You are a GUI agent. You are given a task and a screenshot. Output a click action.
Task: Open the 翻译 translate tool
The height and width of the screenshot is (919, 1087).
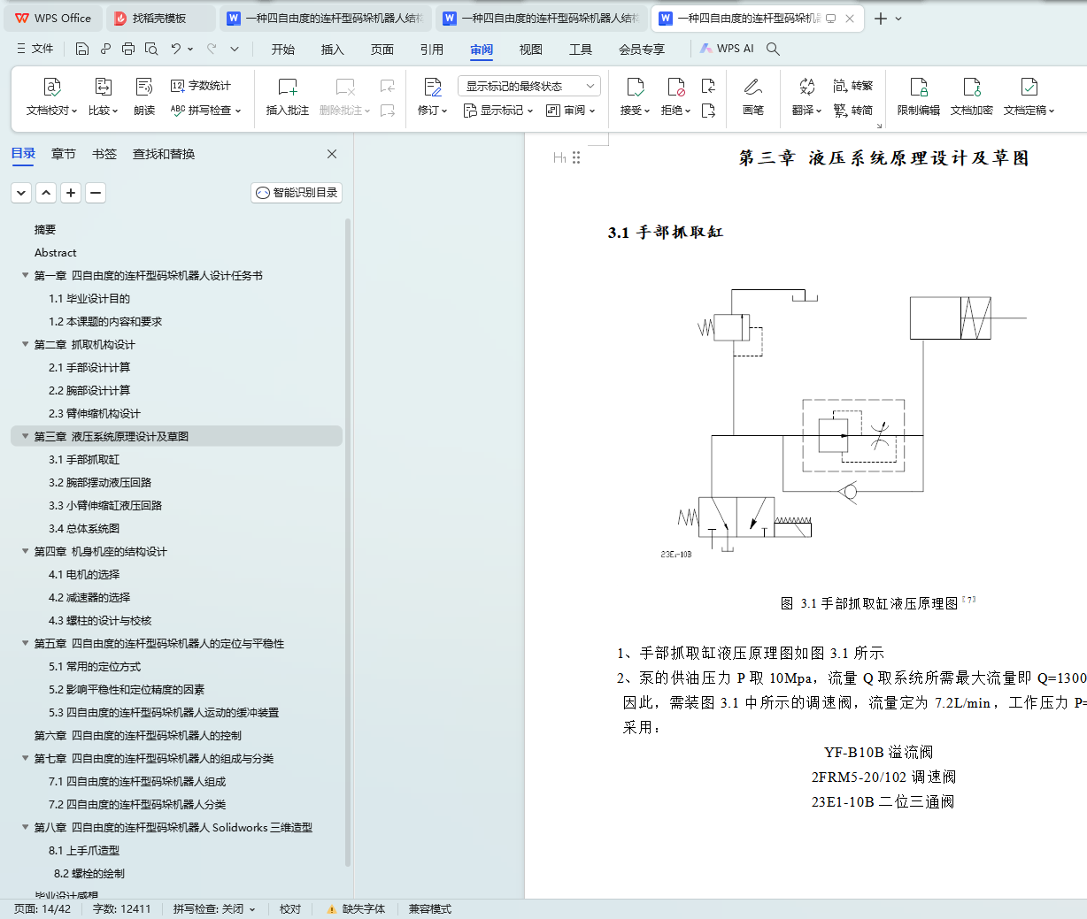tap(806, 97)
